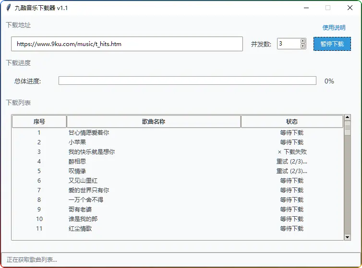Decrease 并发数 with the down spinner arrow
The image size is (362, 268).
point(303,46)
